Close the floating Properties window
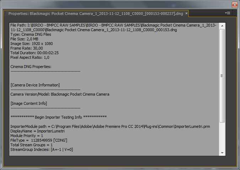Screen dimensions: 240x170 coord(235,5)
